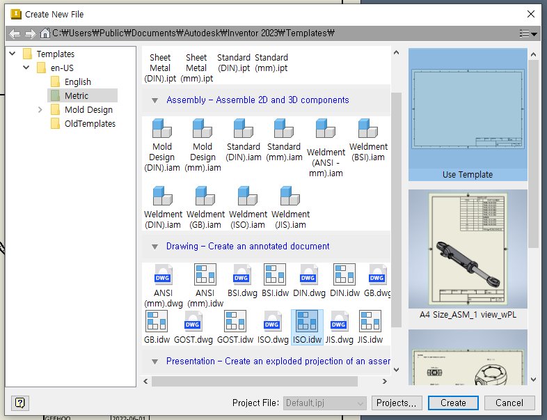The height and width of the screenshot is (420, 547).
Task: Pick Weldment (ANSI - mm).iam template
Action: click(x=326, y=148)
